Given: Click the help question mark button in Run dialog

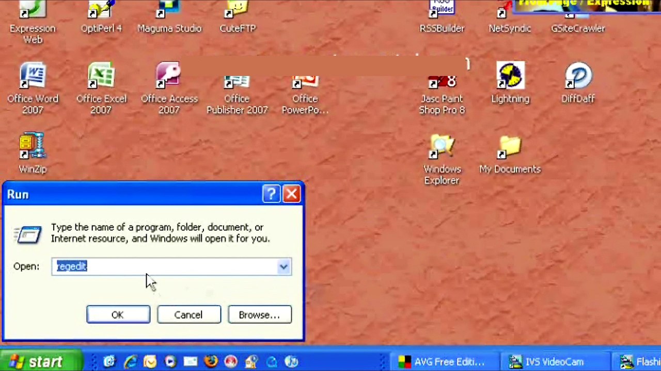Looking at the screenshot, I should click(x=272, y=194).
